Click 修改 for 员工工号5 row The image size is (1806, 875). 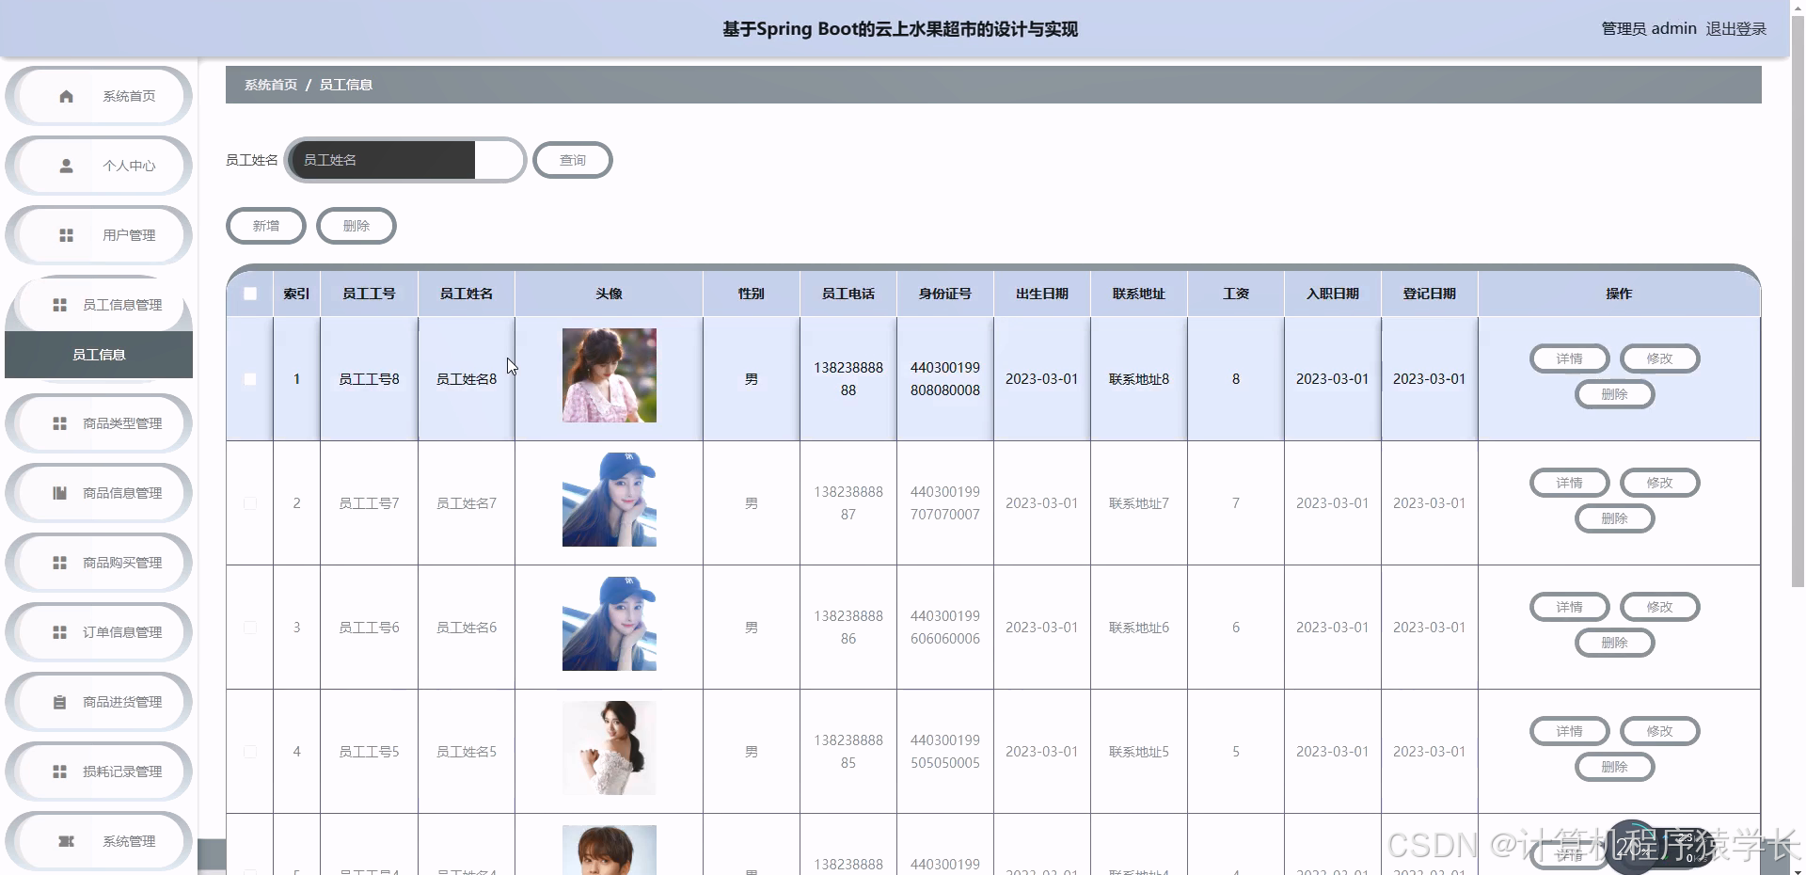pos(1659,731)
